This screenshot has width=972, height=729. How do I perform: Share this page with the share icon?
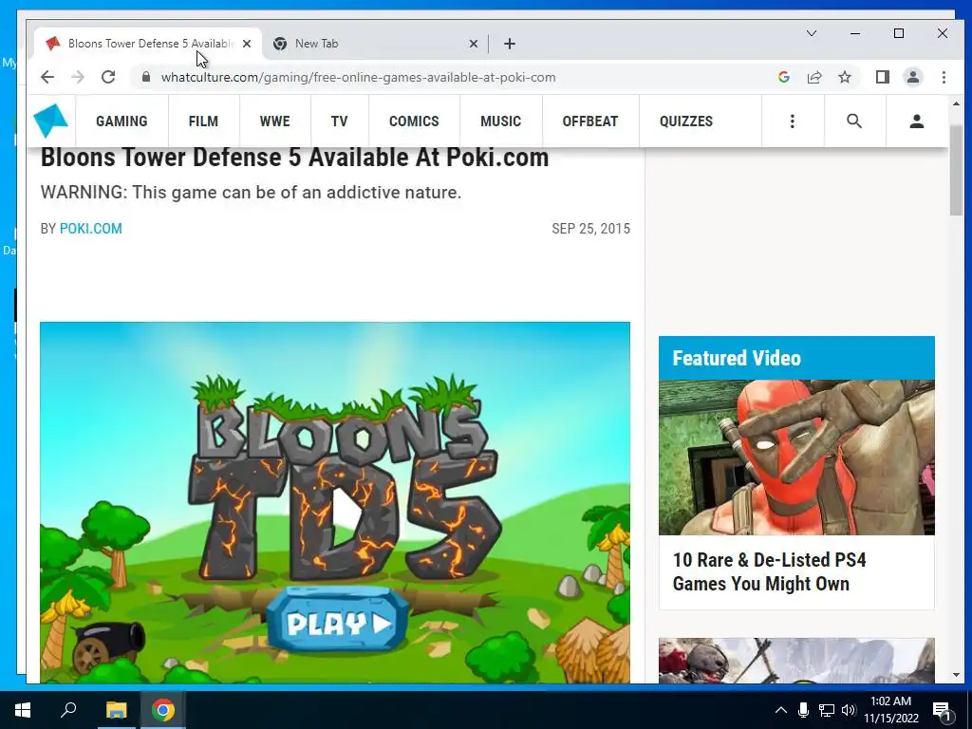click(x=813, y=77)
